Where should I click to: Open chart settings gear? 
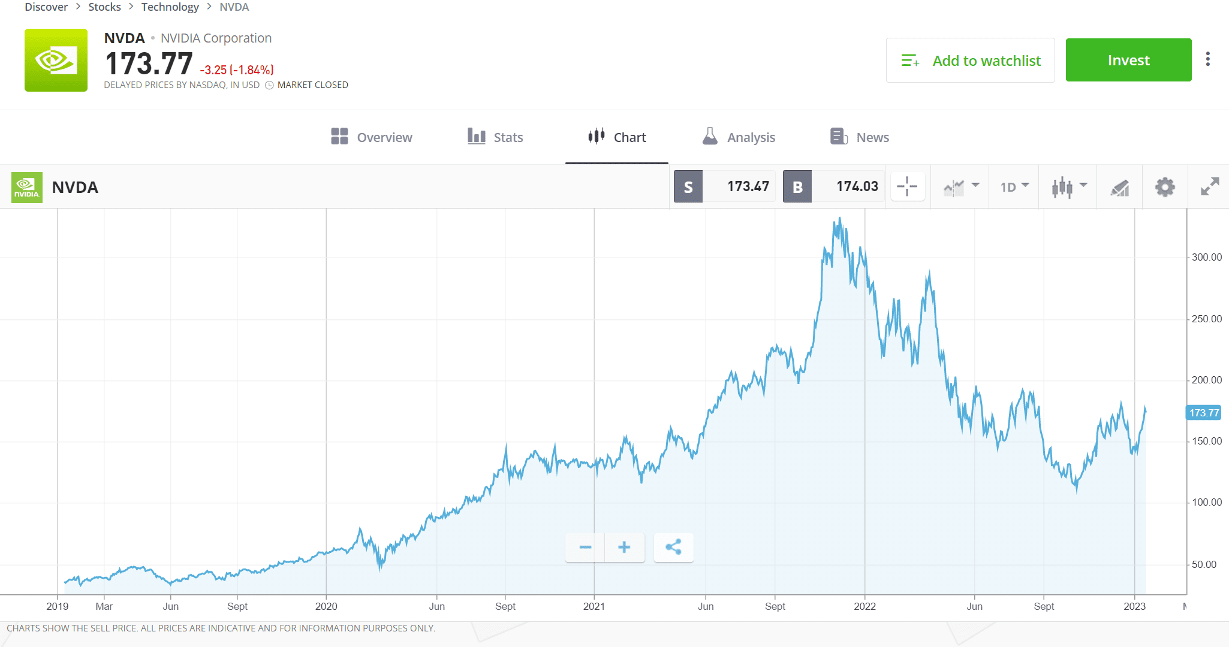coord(1165,186)
